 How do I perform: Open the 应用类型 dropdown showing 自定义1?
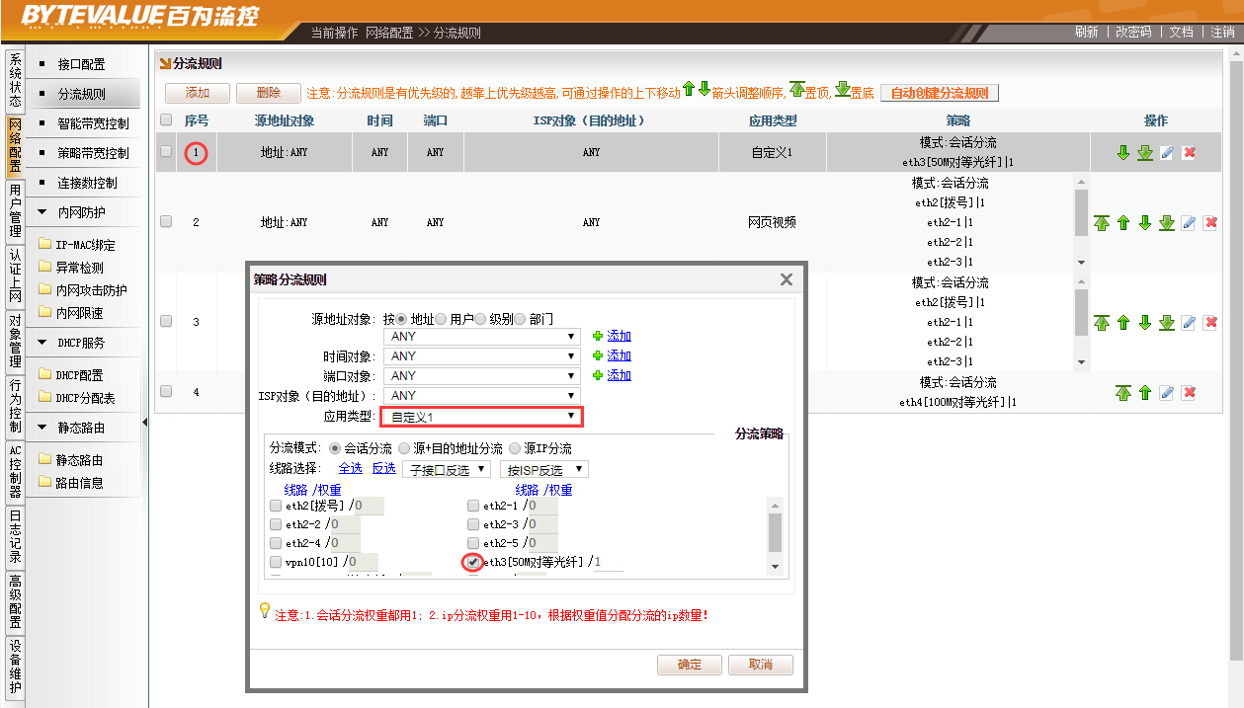(482, 417)
